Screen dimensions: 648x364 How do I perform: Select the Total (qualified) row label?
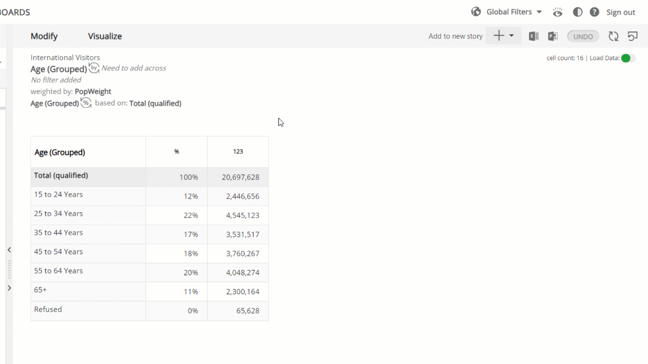click(x=61, y=175)
